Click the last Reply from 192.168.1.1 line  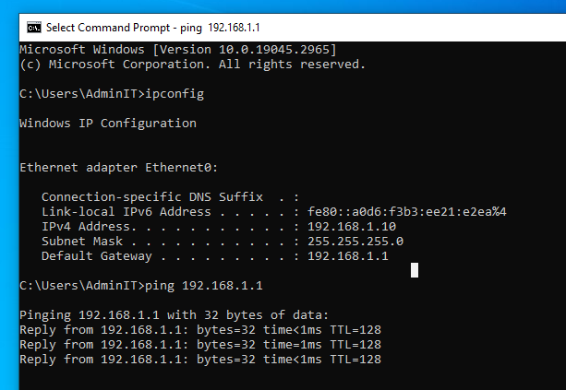pyautogui.click(x=200, y=360)
